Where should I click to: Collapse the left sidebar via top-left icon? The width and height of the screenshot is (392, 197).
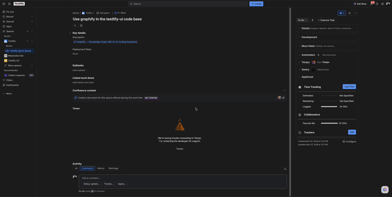pyautogui.click(x=4, y=4)
